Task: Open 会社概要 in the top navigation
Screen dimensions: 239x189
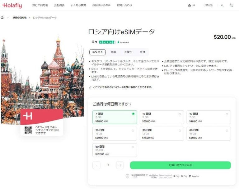Action: [59, 5]
